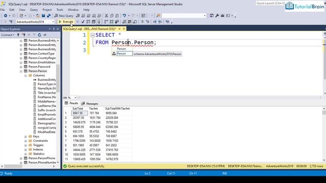
Task: Pin the Object Explorer panel
Action: pyautogui.click(x=53, y=29)
